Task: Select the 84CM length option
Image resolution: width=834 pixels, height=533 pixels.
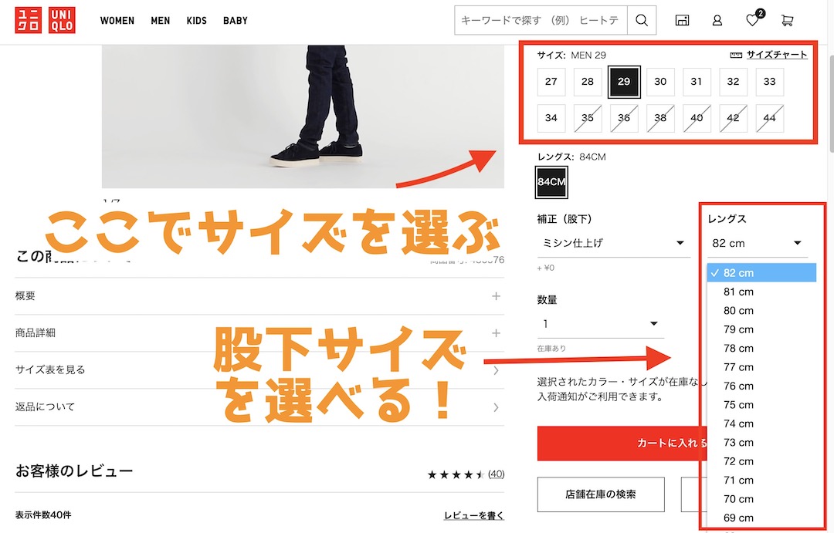Action: [551, 183]
